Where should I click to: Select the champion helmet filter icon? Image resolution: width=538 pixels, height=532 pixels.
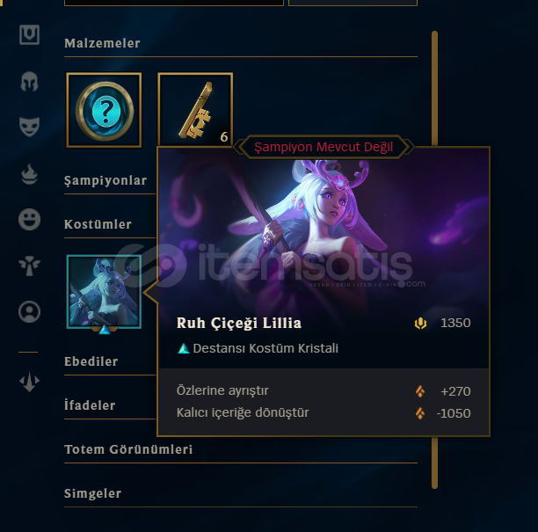tap(30, 82)
